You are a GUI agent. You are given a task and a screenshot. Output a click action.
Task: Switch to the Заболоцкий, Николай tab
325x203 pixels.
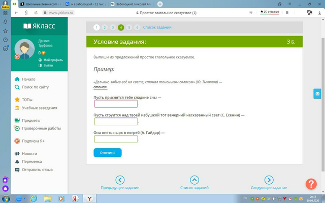point(131,4)
